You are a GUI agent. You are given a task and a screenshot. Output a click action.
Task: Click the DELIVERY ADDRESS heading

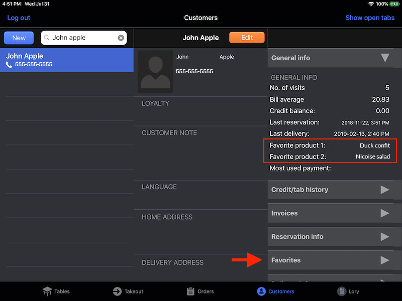coord(172,262)
